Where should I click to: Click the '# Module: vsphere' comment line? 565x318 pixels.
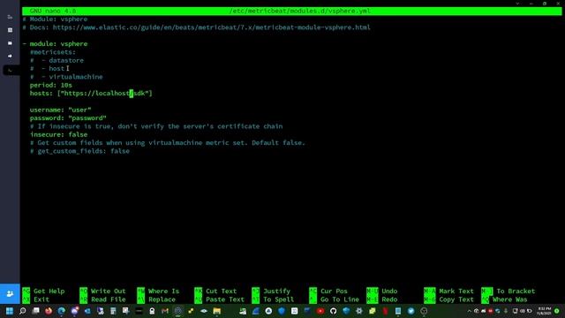tap(55, 19)
